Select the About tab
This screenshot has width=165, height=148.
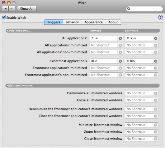pos(113,22)
